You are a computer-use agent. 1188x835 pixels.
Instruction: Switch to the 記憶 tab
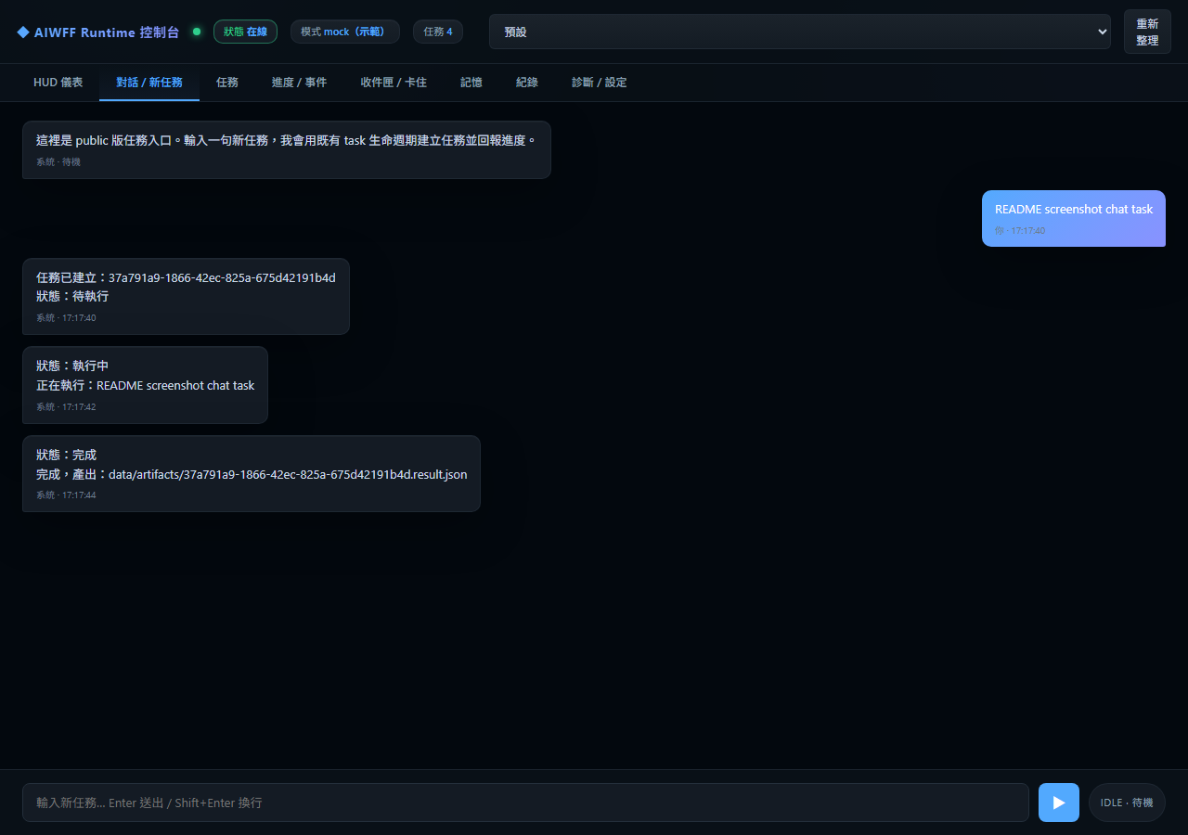(471, 83)
